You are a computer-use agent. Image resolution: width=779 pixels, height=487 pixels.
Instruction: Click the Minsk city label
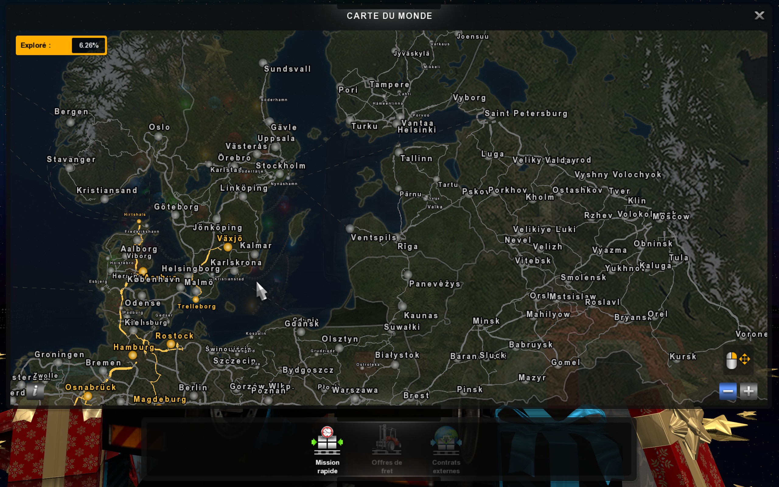[x=486, y=321]
